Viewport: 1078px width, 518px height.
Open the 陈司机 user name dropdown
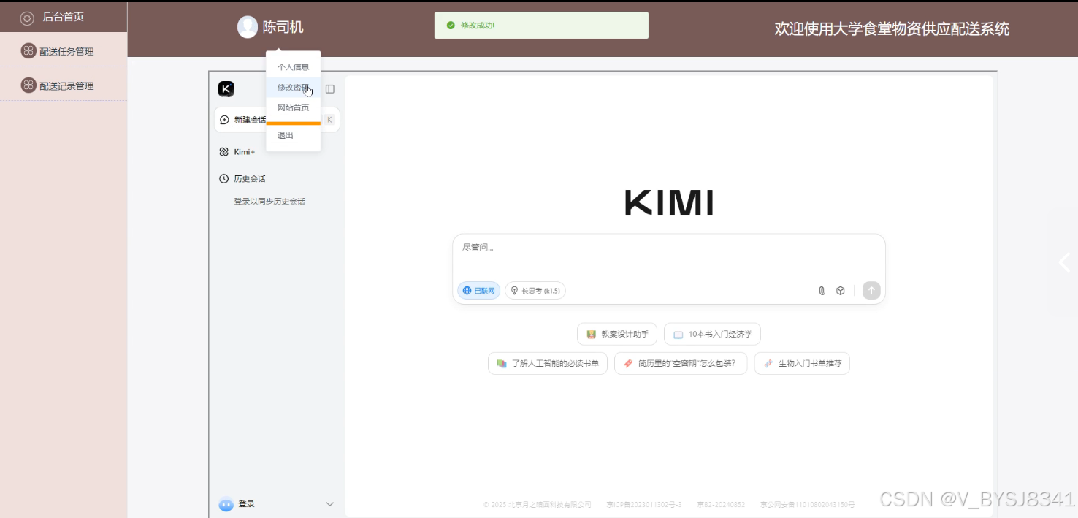point(283,27)
